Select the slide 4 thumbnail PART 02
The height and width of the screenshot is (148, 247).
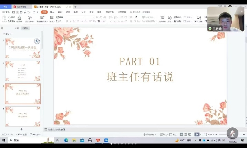(23, 116)
